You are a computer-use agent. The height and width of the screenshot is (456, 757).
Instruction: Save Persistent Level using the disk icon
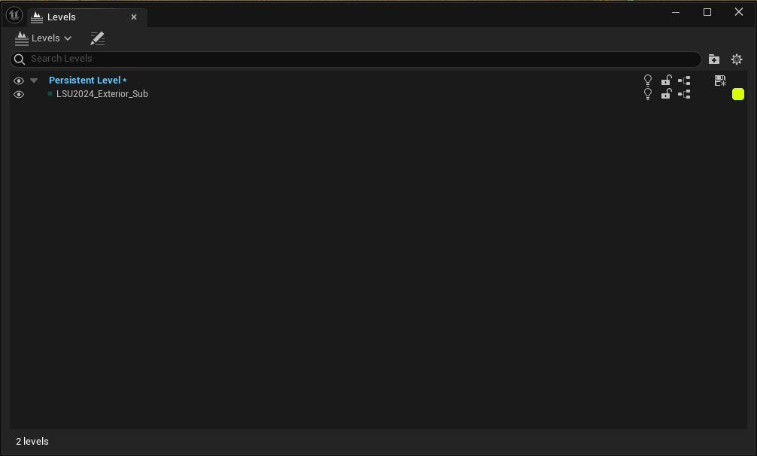point(720,81)
